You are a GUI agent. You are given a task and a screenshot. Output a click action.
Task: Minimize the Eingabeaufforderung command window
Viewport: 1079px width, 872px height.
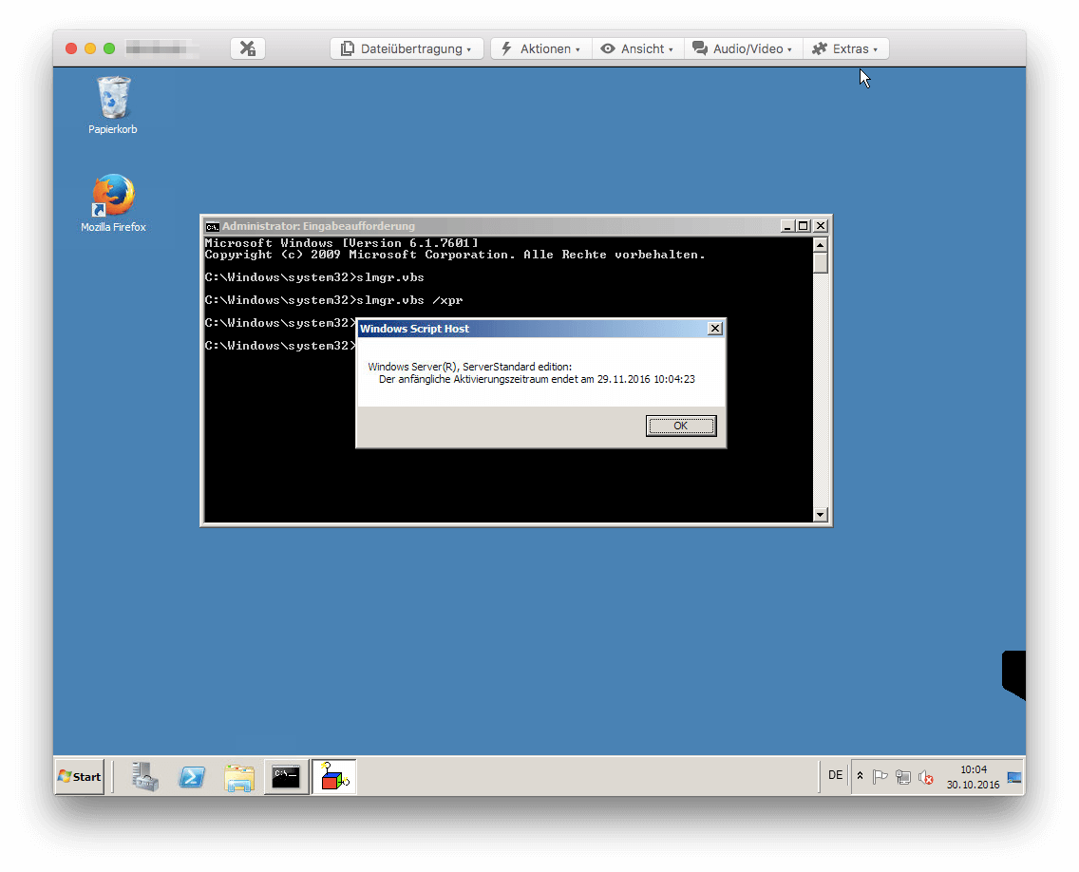tap(788, 226)
